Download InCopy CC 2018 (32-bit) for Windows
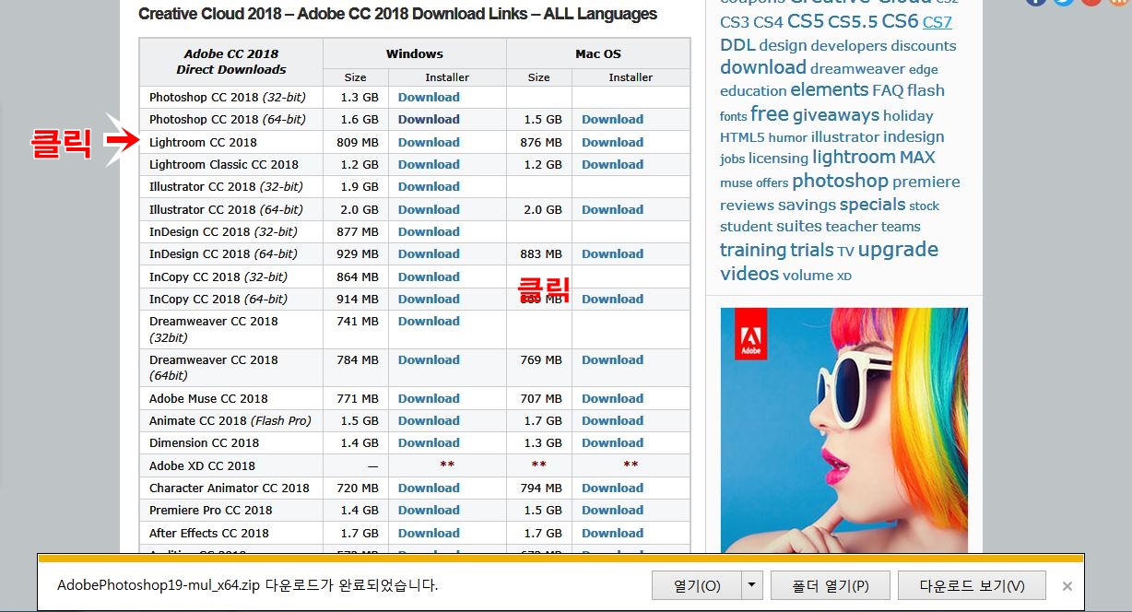 pyautogui.click(x=429, y=277)
